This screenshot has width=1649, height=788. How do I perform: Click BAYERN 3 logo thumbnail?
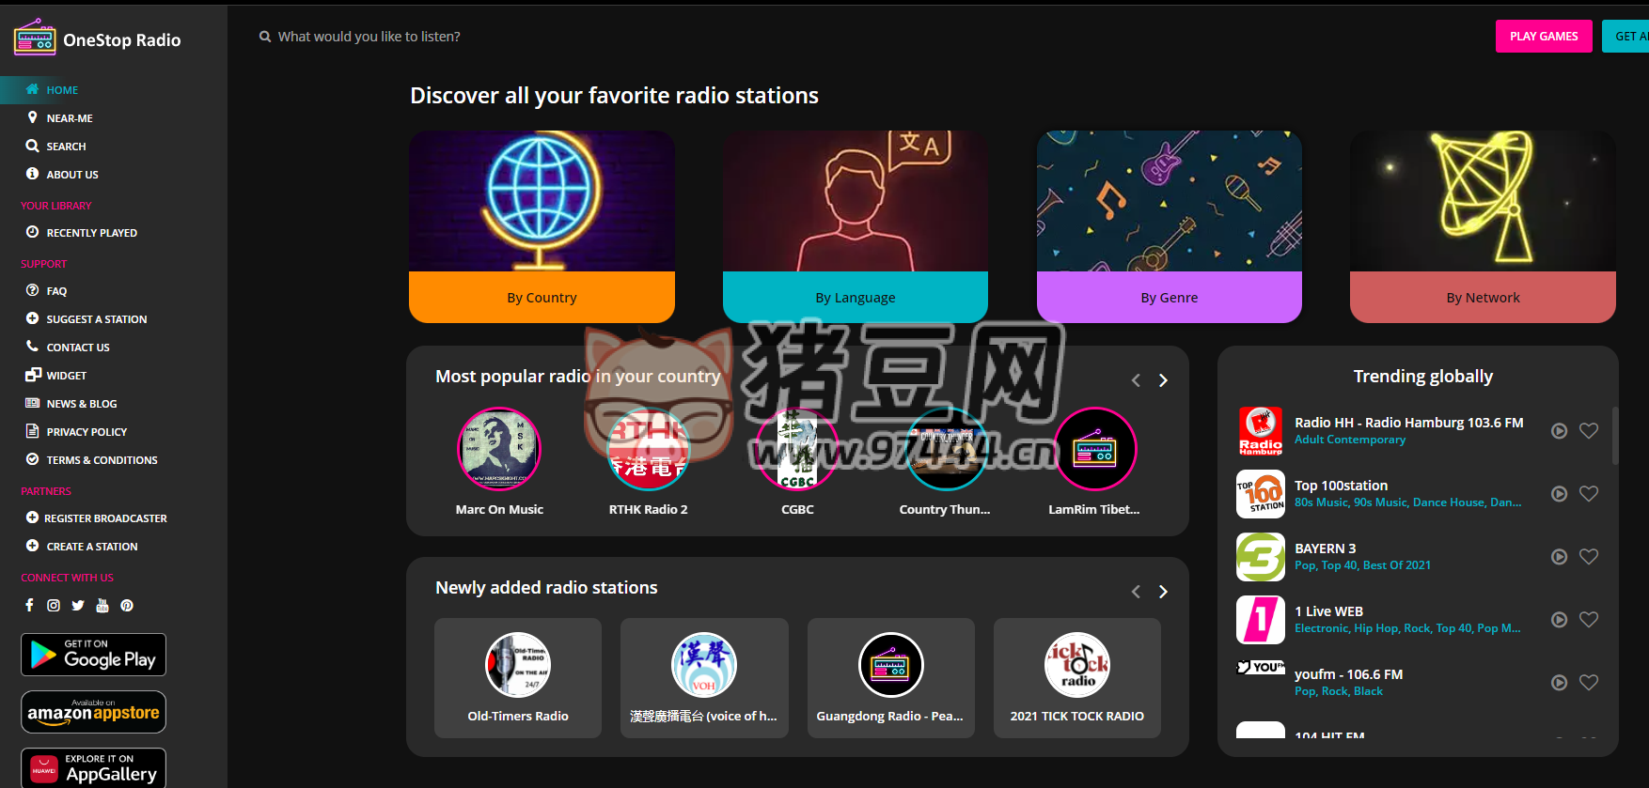(x=1261, y=557)
